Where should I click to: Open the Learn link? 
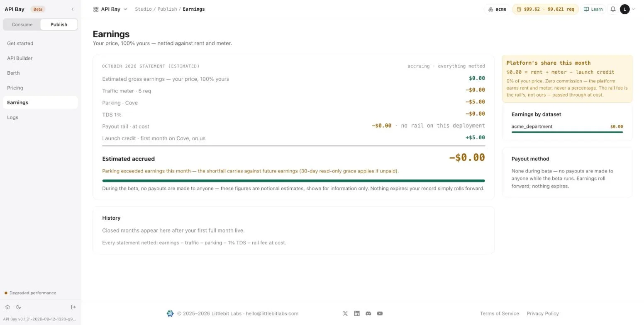[x=593, y=9]
